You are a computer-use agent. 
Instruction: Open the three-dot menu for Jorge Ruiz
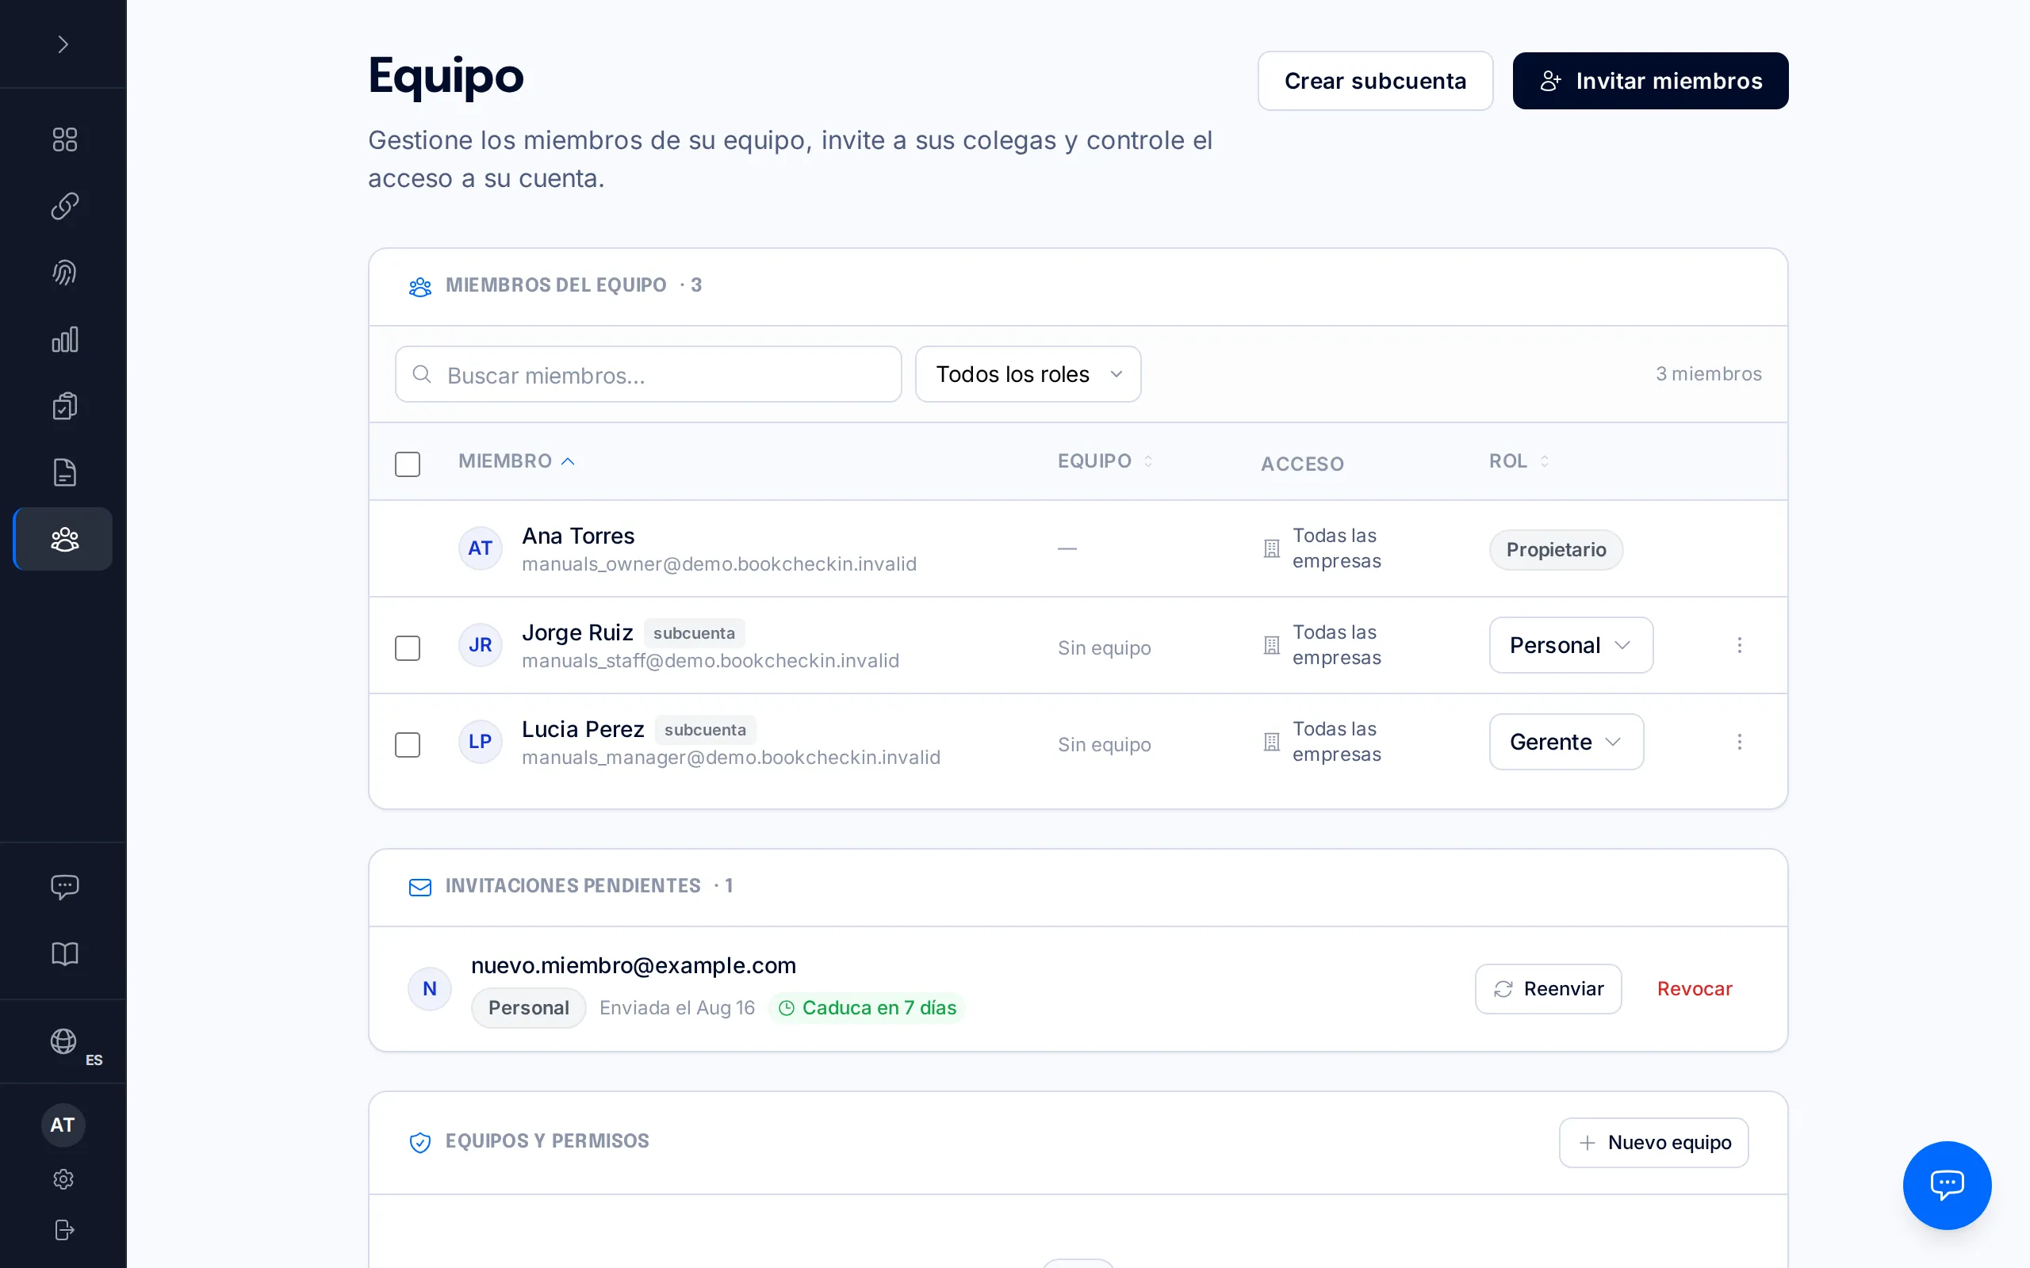(1739, 645)
